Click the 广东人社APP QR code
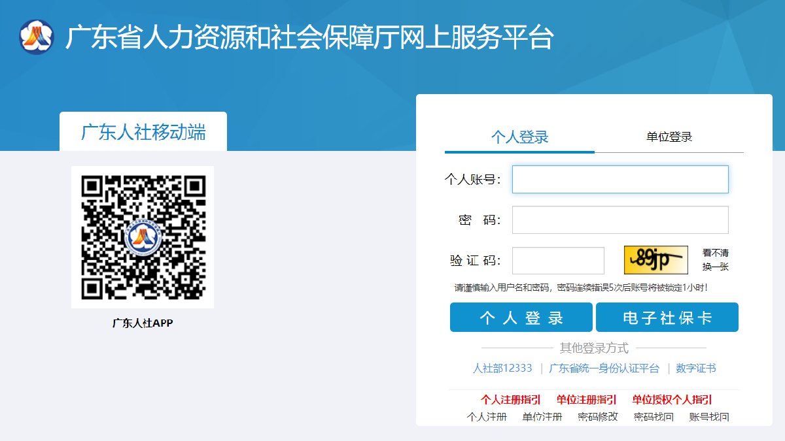The height and width of the screenshot is (441, 785). point(143,237)
